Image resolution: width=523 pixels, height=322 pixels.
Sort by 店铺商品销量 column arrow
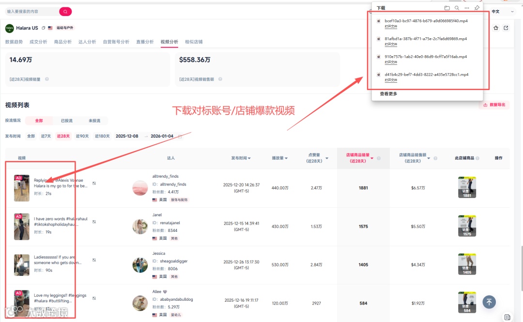pyautogui.click(x=372, y=158)
